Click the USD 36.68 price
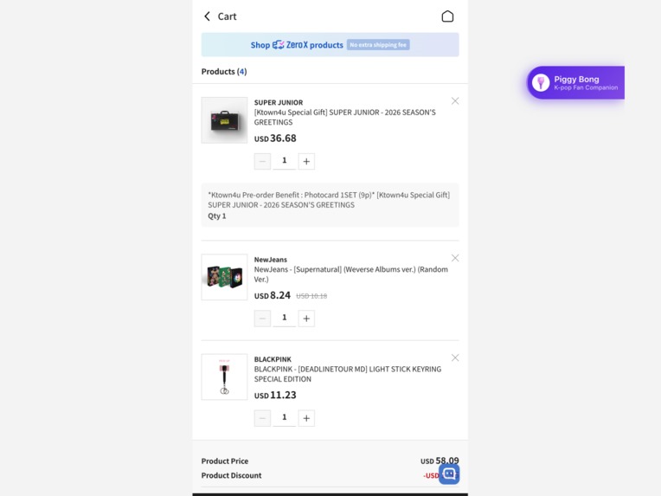The width and height of the screenshot is (661, 496). 275,138
